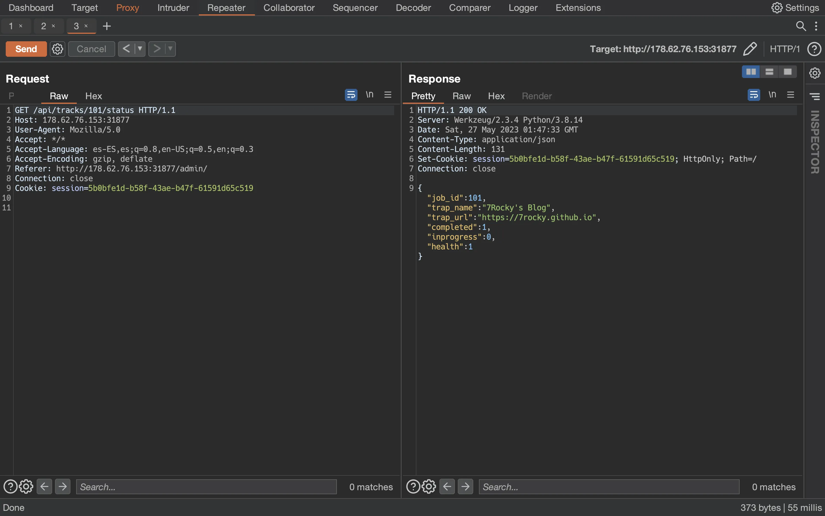Viewport: 825px width, 516px height.
Task: Click the Send button to fire request
Action: pos(25,48)
